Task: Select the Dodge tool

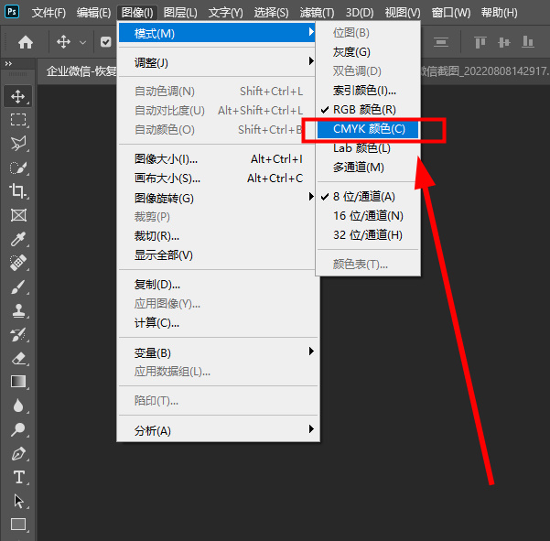Action: (x=18, y=429)
